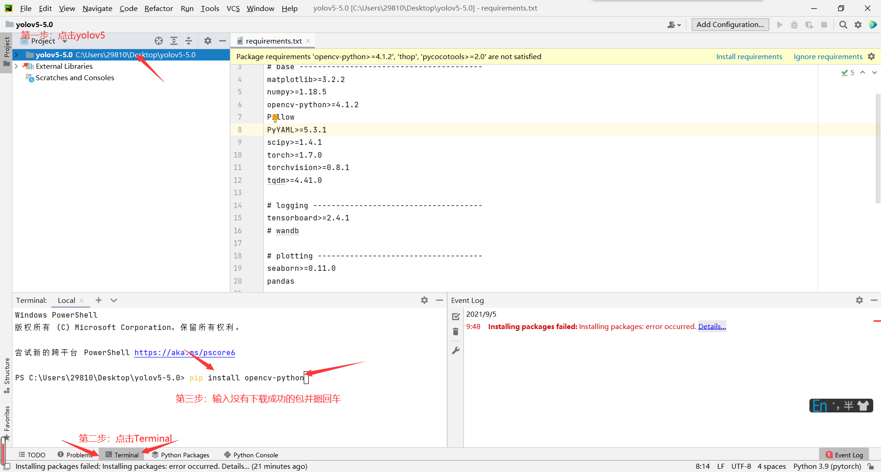Viewport: 881px width, 472px height.
Task: Toggle the Structure side tool button
Action: (7, 375)
